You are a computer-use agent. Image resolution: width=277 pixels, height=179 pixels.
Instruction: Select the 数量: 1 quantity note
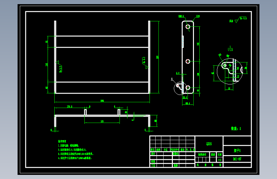(x=236, y=129)
